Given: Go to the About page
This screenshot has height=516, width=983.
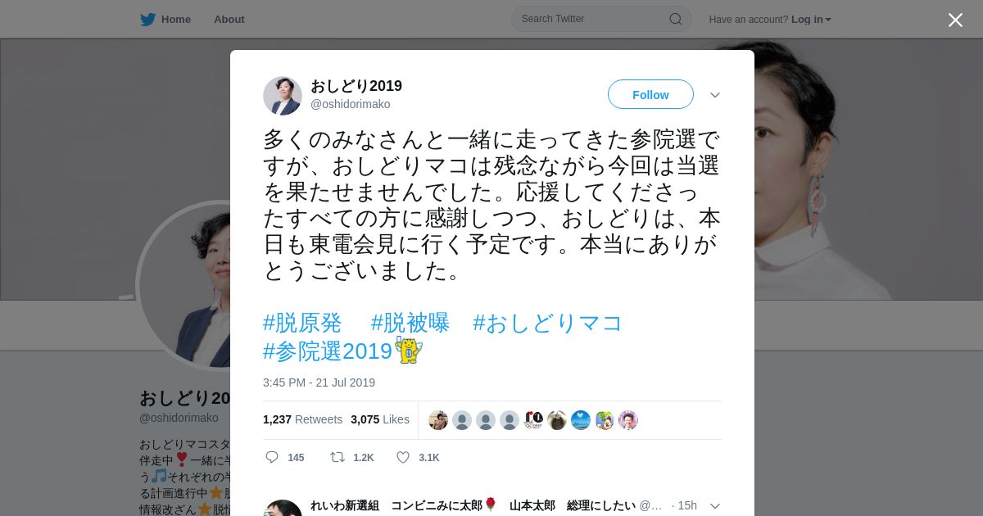Looking at the screenshot, I should [x=229, y=20].
